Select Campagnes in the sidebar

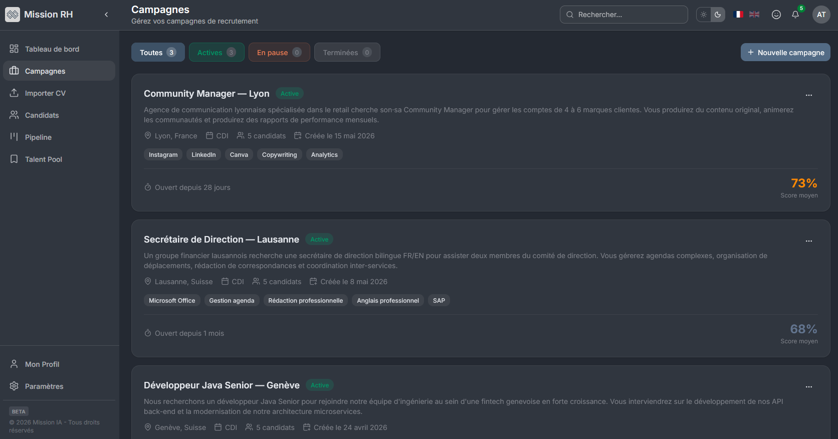coord(59,71)
